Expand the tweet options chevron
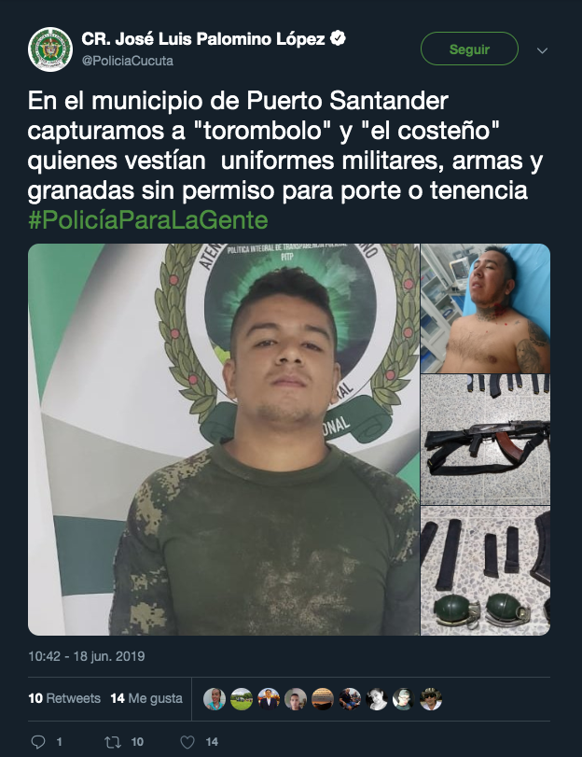Viewport: 582px width, 757px height. (542, 50)
